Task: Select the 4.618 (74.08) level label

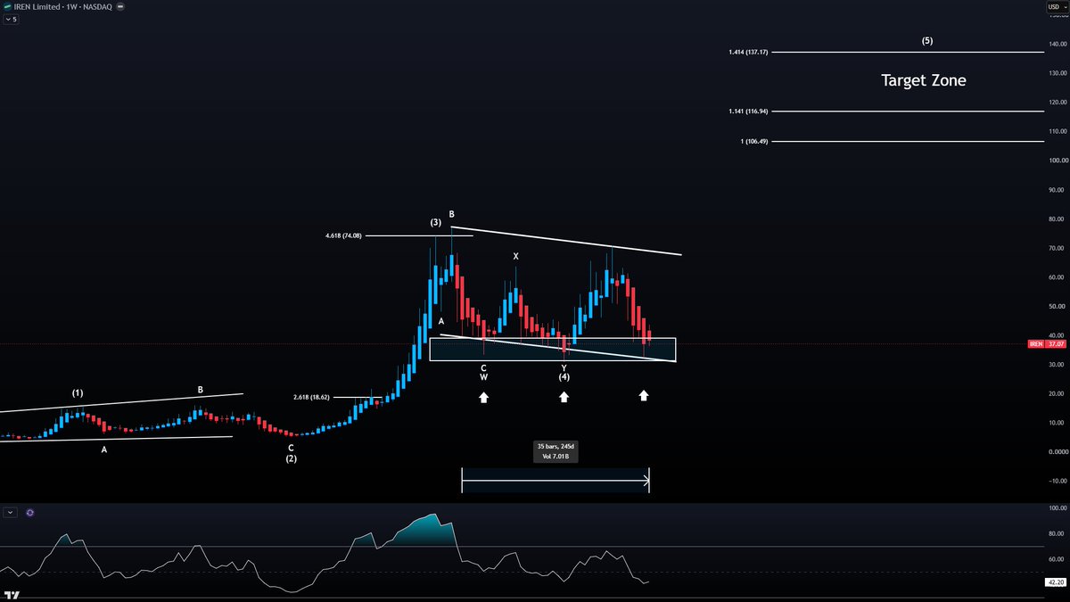Action: 345,236
